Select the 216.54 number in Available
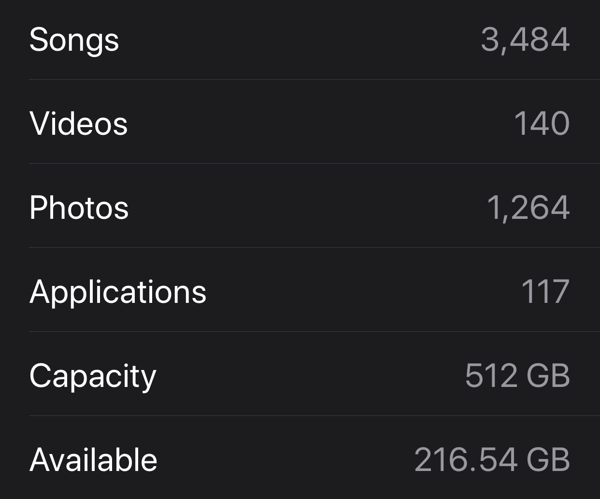Image resolution: width=600 pixels, height=499 pixels. tap(466, 460)
